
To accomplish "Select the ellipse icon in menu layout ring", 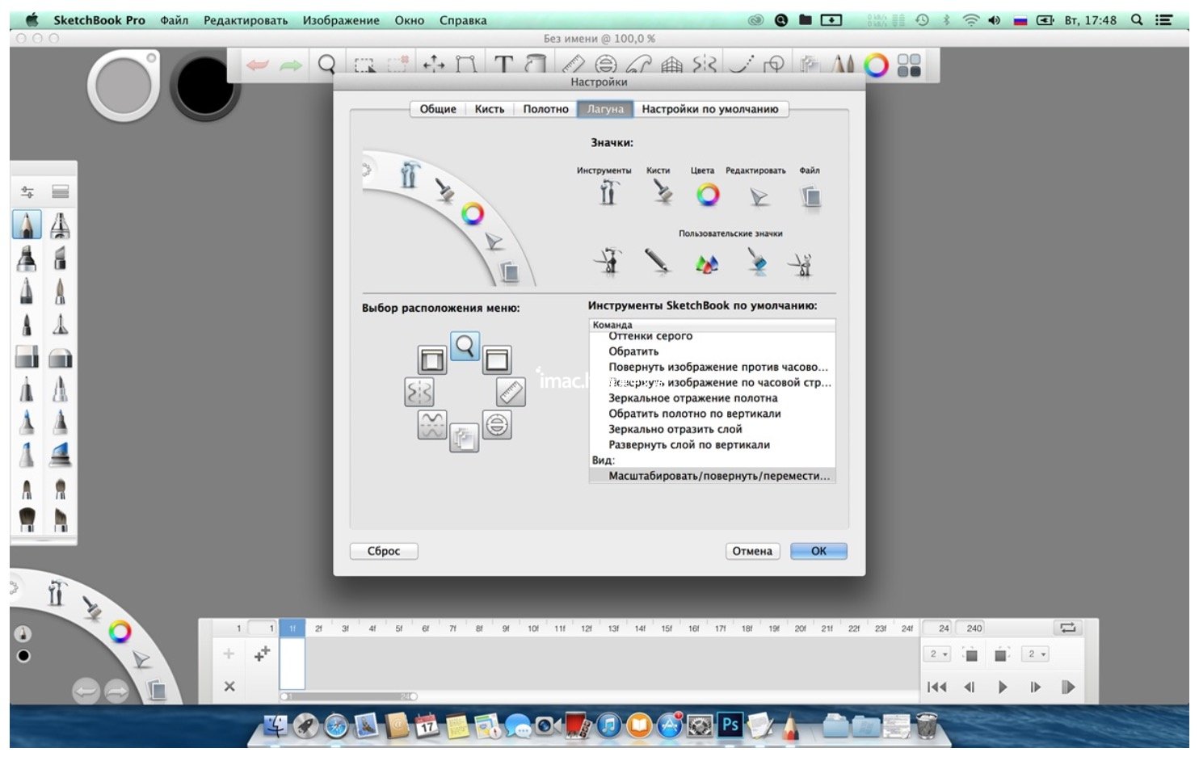I will [497, 424].
